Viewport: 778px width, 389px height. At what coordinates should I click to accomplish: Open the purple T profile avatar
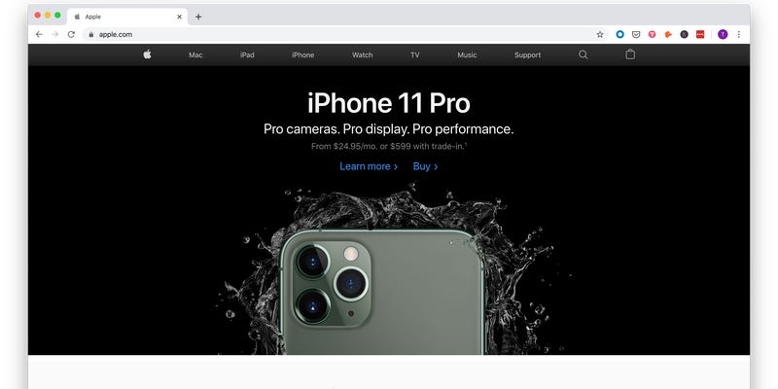coord(723,34)
